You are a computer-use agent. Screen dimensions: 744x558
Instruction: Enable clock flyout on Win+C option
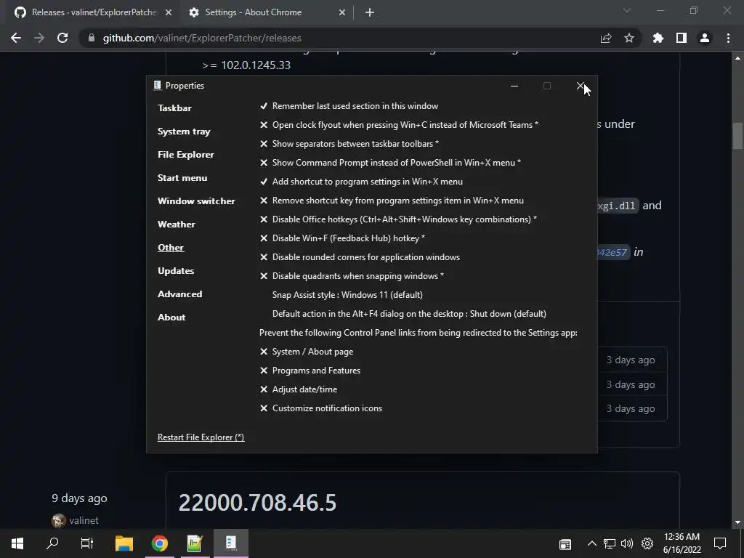[x=399, y=125]
